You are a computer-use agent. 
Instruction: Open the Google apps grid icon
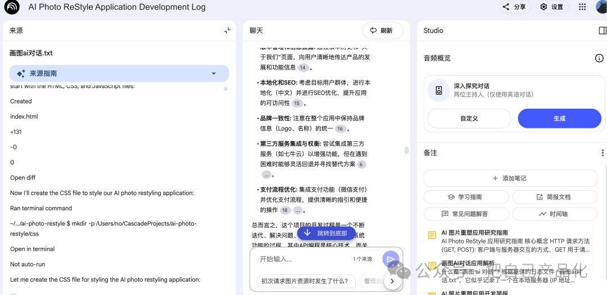[582, 7]
